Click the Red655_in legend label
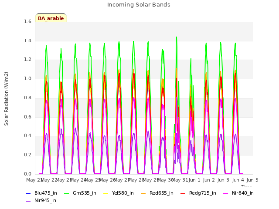This screenshot has width=279, height=209. click(x=161, y=193)
